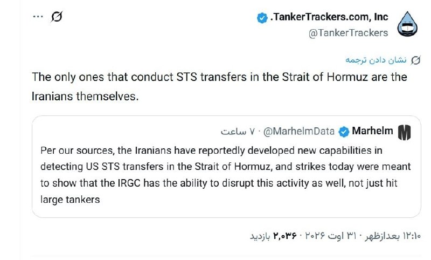431x260 pixels.
Task: Show translation via نشان دادن ترجمه link
Action: pos(376,60)
